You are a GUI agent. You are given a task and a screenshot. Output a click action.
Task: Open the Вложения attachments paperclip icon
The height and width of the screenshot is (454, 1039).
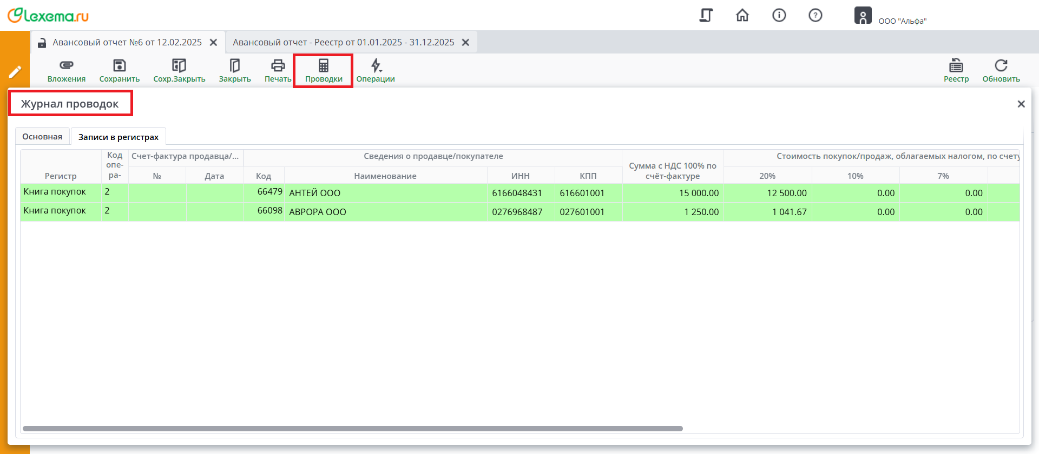[66, 66]
